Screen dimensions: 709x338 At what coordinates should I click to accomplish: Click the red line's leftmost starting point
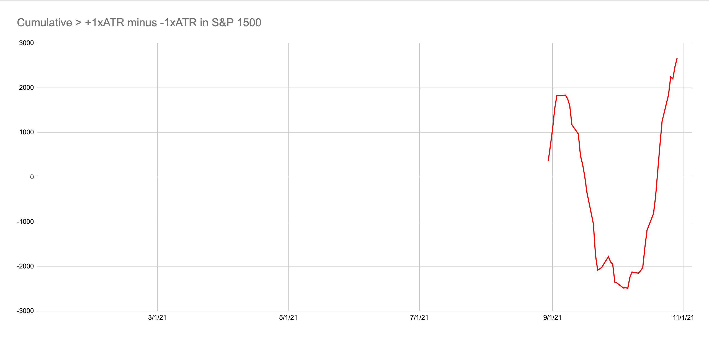548,160
